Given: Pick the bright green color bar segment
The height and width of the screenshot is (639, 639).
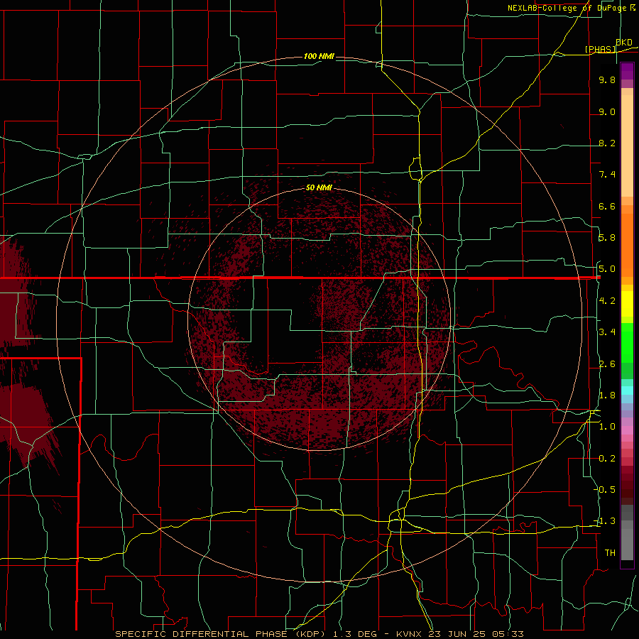Looking at the screenshot, I should pyautogui.click(x=627, y=342).
